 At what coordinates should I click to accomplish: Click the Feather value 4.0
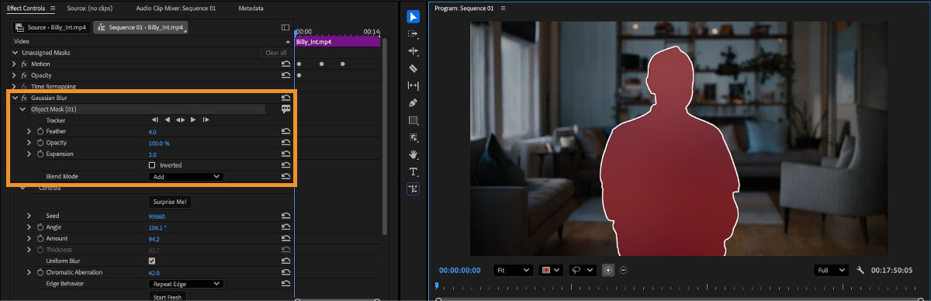(x=153, y=132)
